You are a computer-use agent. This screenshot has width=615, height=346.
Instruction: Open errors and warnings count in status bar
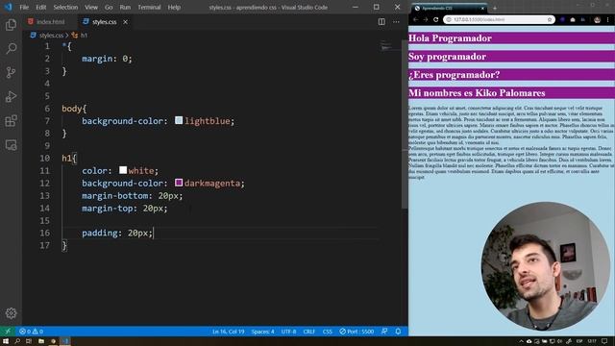[32, 332]
